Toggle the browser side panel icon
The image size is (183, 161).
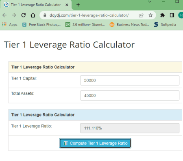172,15
